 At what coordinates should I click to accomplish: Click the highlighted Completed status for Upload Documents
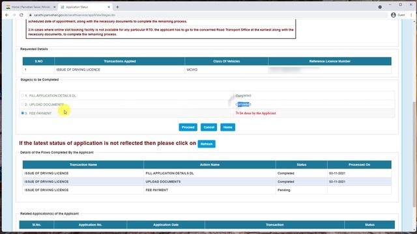(243, 104)
